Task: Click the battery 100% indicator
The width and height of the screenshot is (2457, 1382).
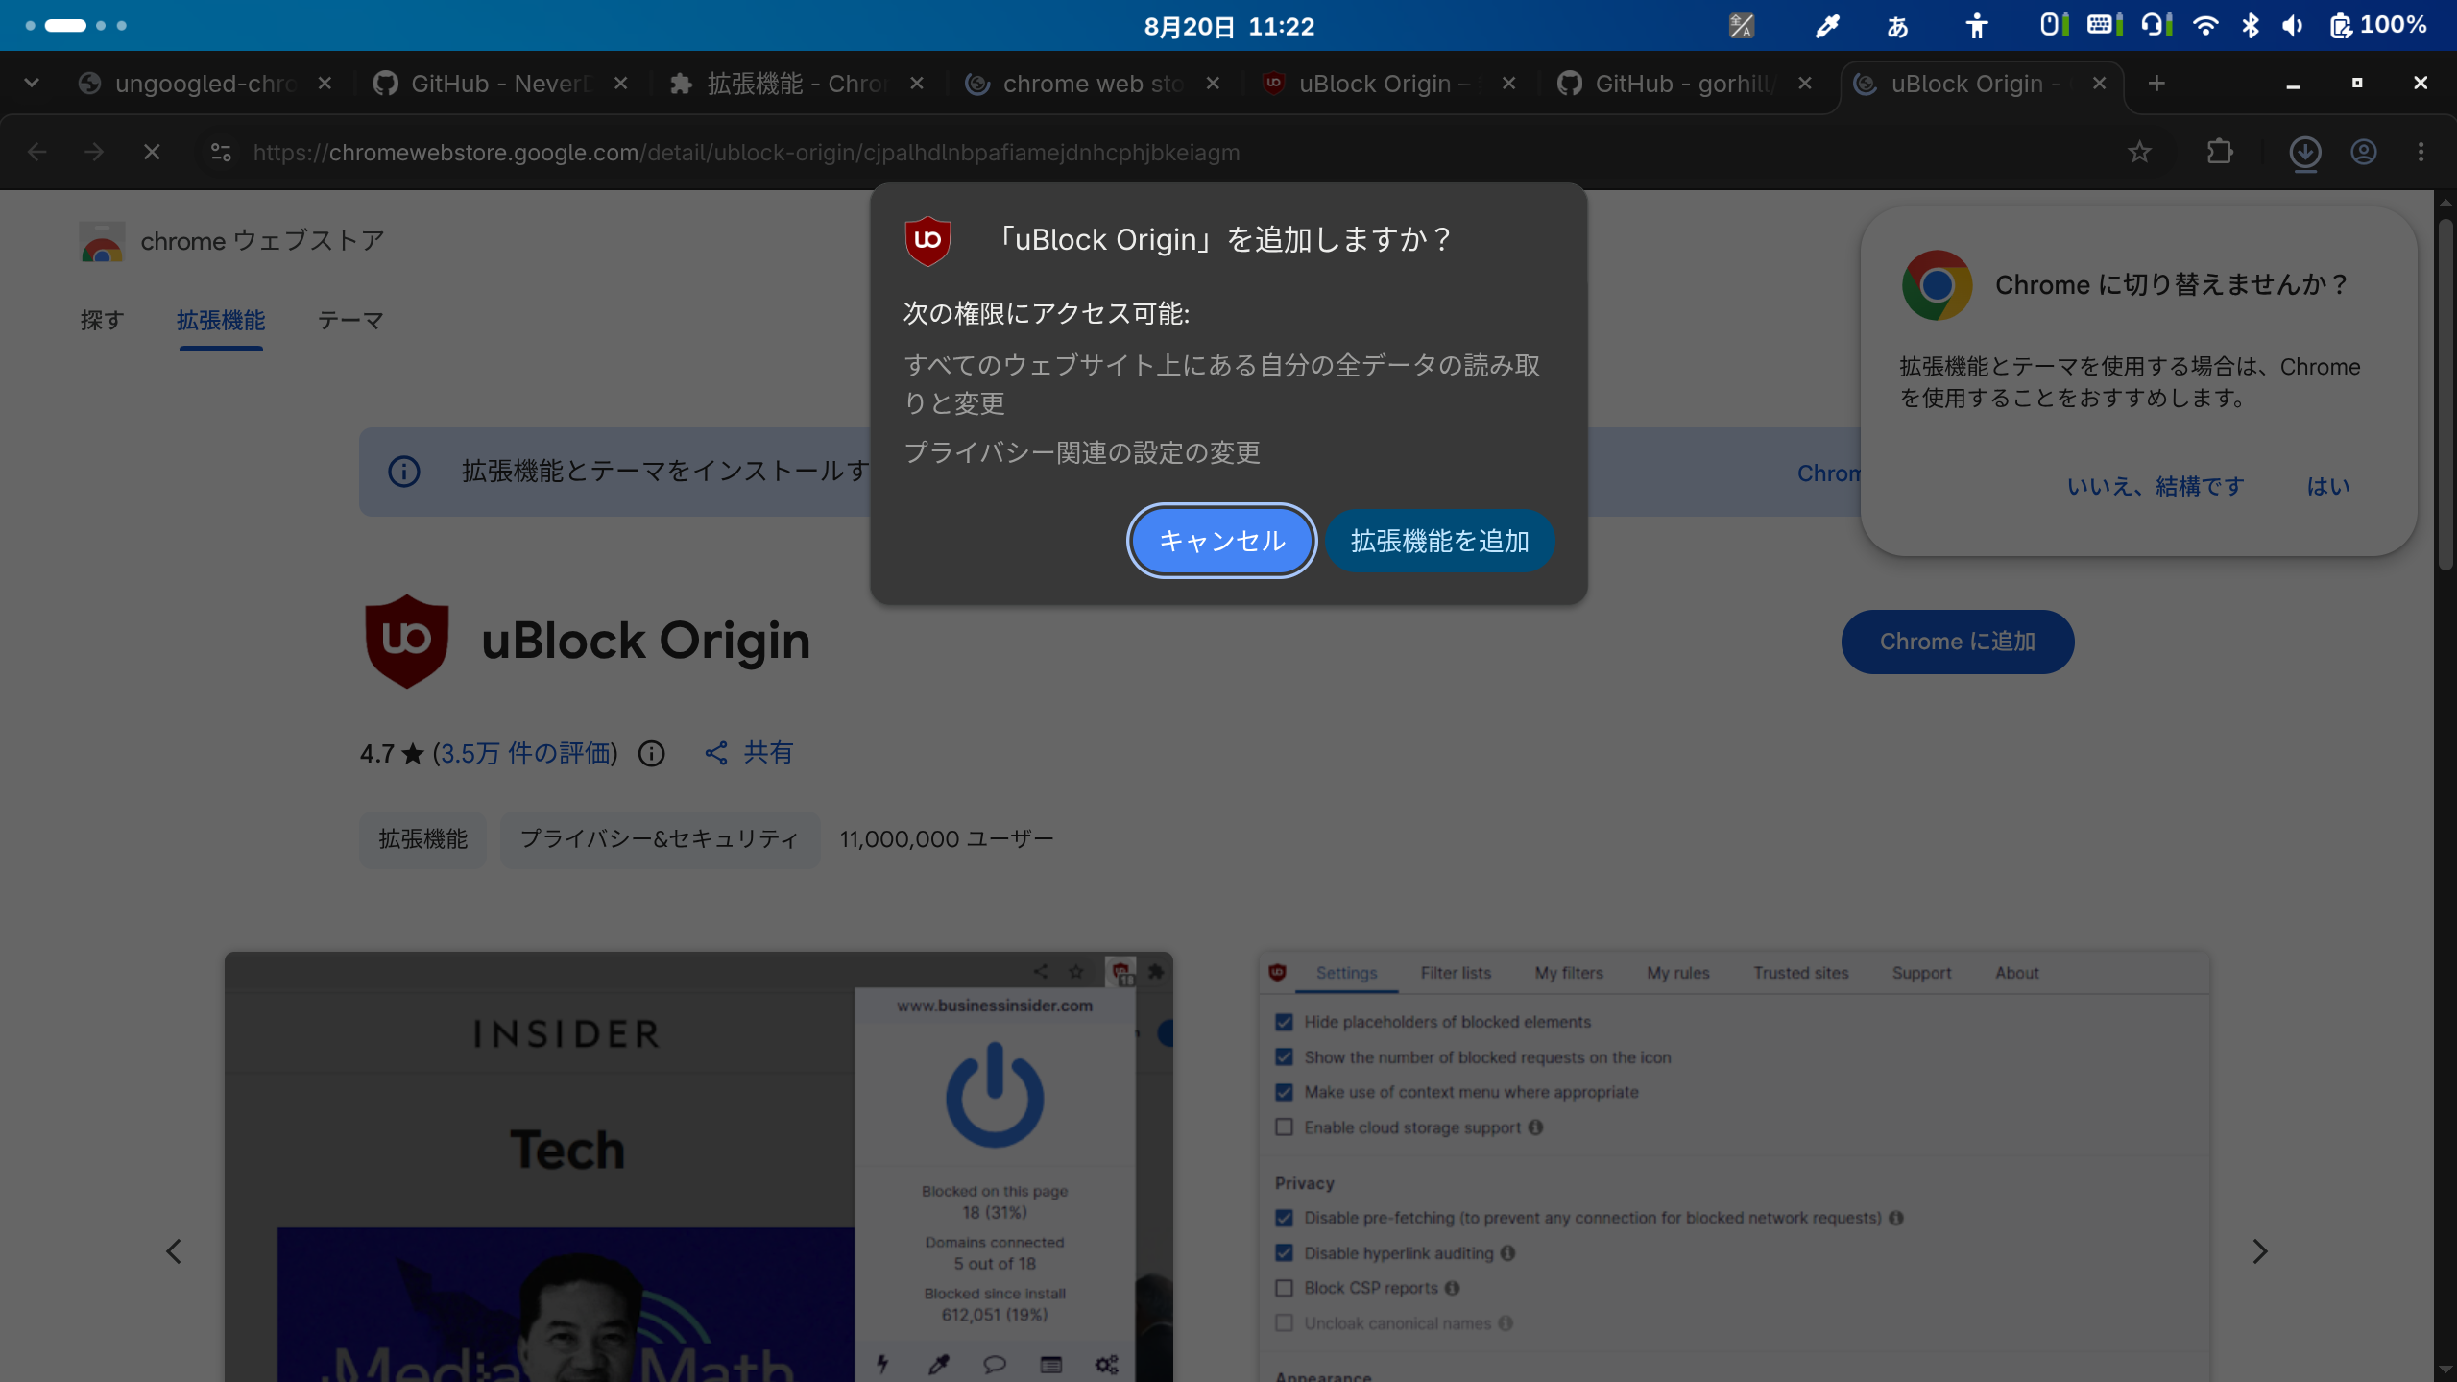Action: point(2377,26)
